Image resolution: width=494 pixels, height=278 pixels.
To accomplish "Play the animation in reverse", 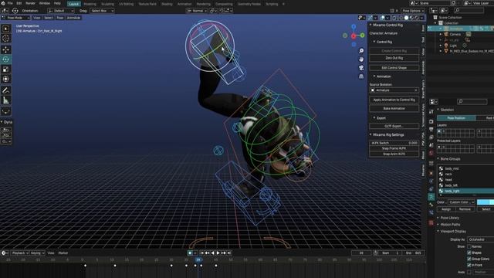I will tap(213, 253).
